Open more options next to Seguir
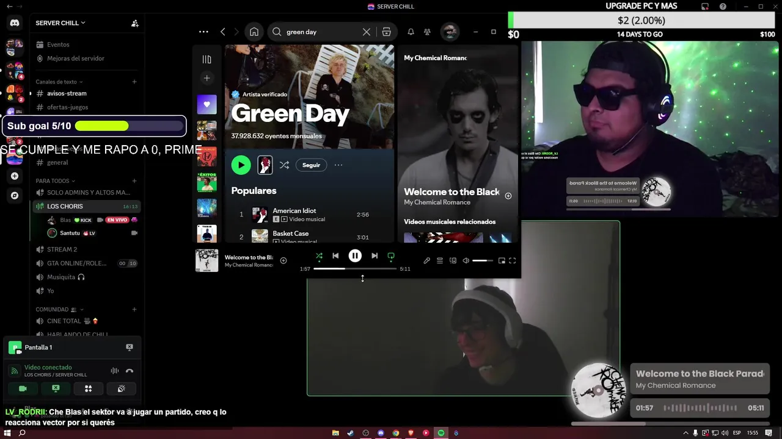 338,165
